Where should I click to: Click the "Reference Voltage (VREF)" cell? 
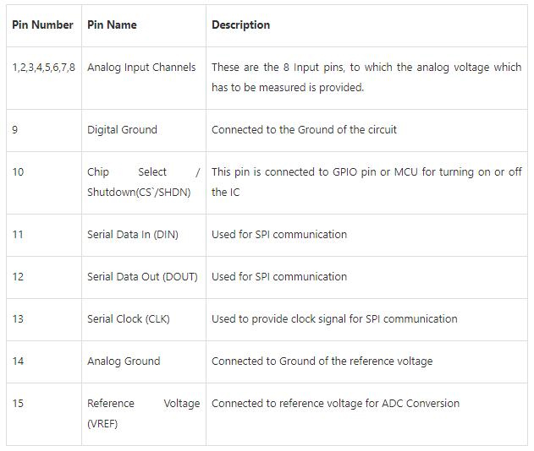(143, 413)
